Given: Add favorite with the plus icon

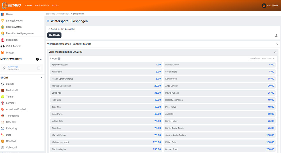Looking at the screenshot, I should 37,59.
